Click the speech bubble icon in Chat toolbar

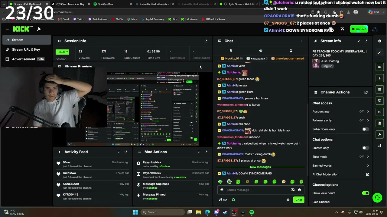tap(261, 51)
